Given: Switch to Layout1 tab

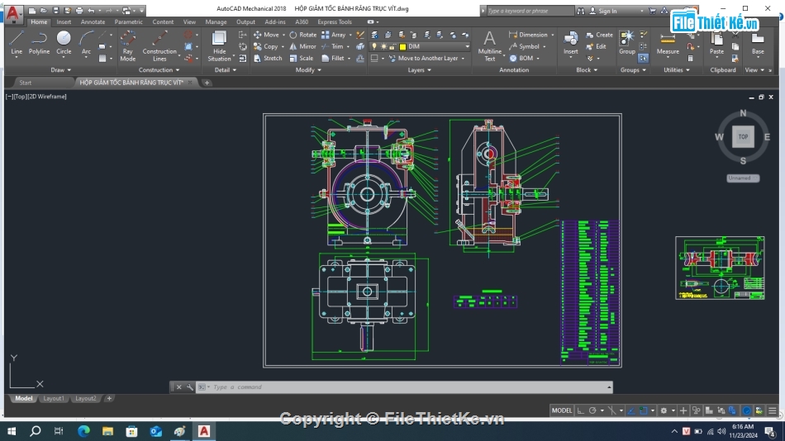Looking at the screenshot, I should click(x=54, y=398).
